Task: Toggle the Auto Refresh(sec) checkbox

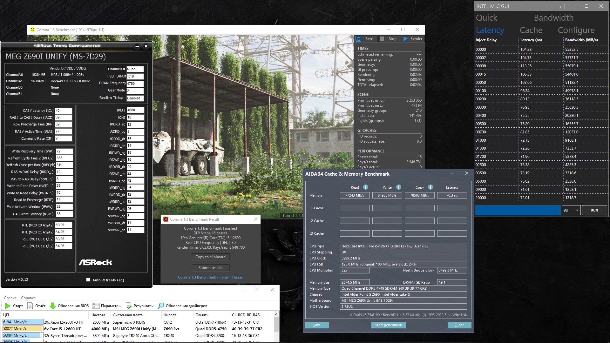Action: pos(88,280)
